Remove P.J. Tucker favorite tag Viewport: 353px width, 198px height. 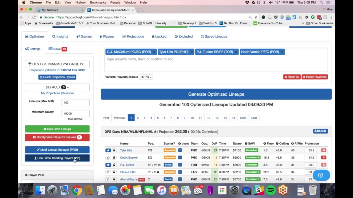pos(236,52)
